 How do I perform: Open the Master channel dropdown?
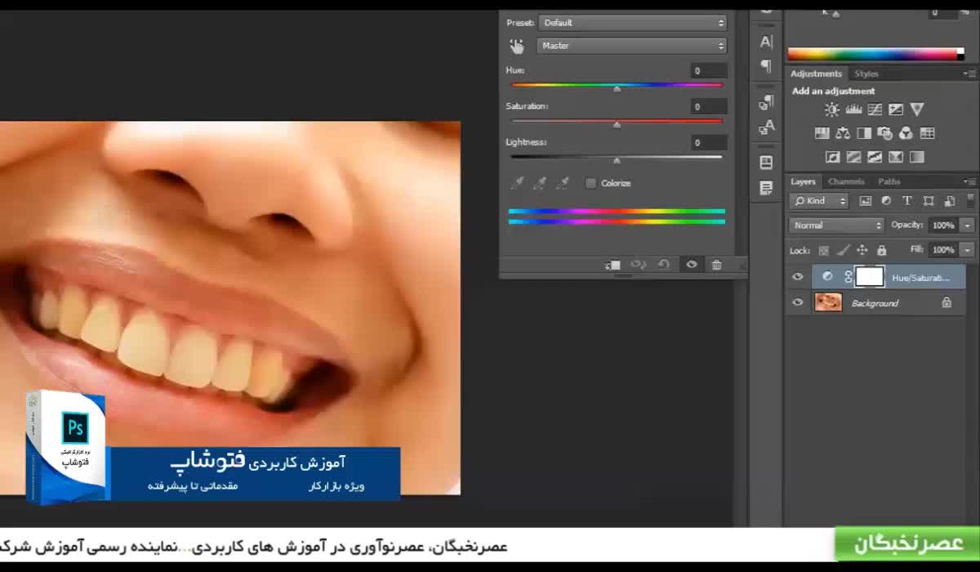pos(630,46)
